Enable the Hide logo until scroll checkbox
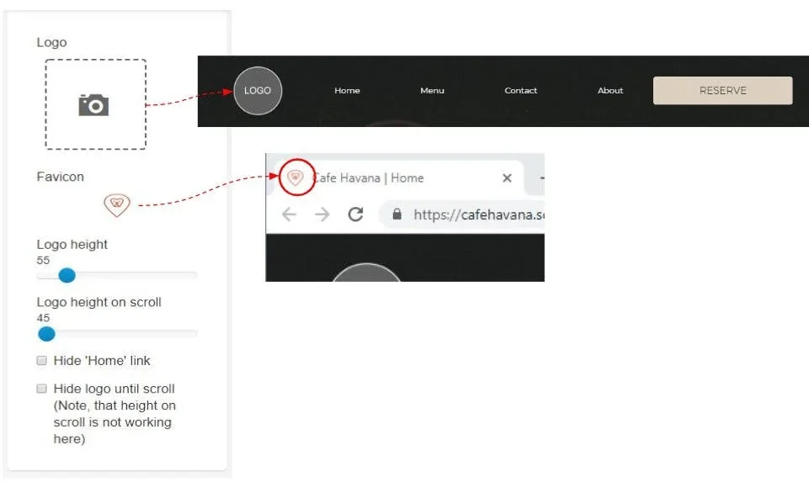This screenshot has height=482, width=809. (x=42, y=388)
